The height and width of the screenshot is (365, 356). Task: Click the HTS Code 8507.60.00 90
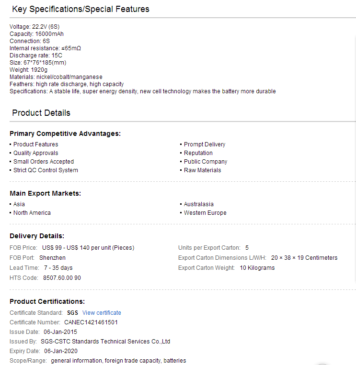[62, 278]
